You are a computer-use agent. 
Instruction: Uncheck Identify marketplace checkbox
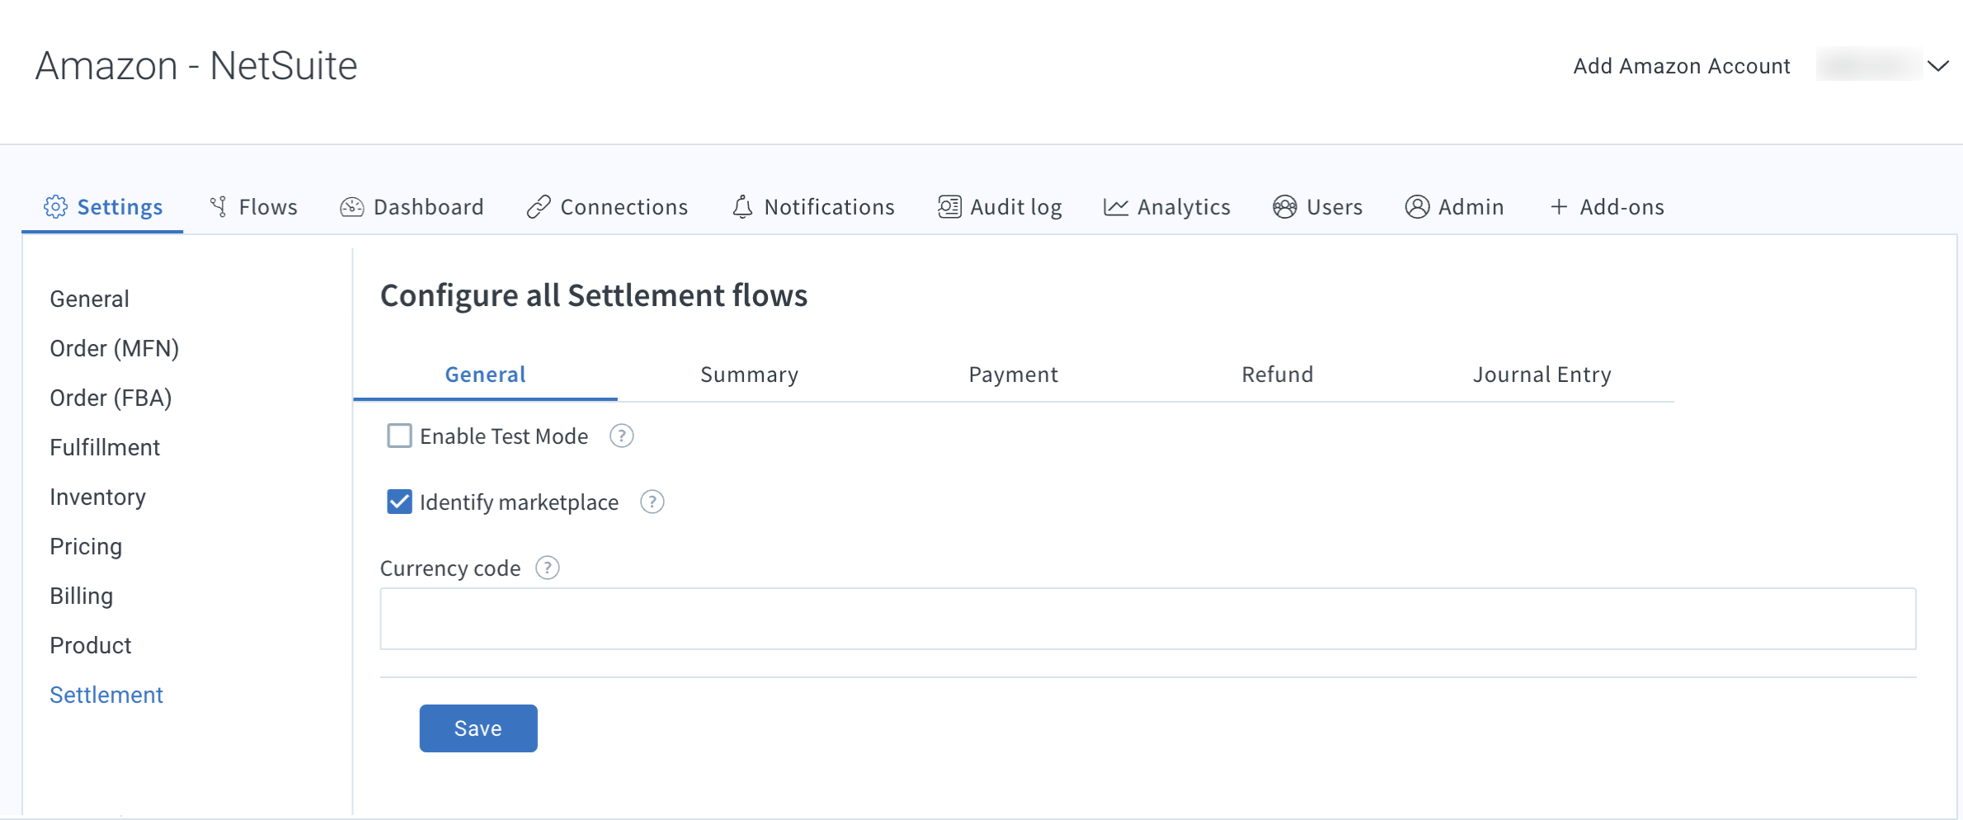(x=399, y=502)
